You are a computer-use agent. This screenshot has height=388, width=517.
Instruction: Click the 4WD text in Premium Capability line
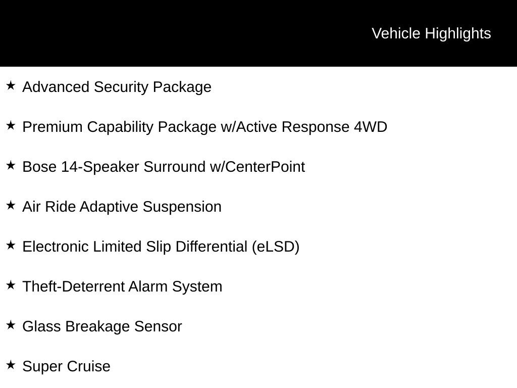[x=371, y=127]
